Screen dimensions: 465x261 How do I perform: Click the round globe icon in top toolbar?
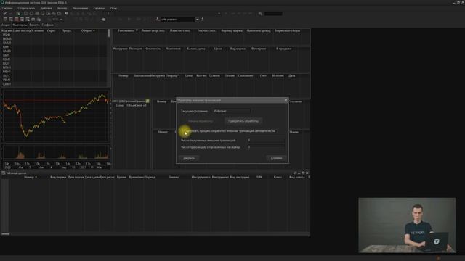point(66,14)
